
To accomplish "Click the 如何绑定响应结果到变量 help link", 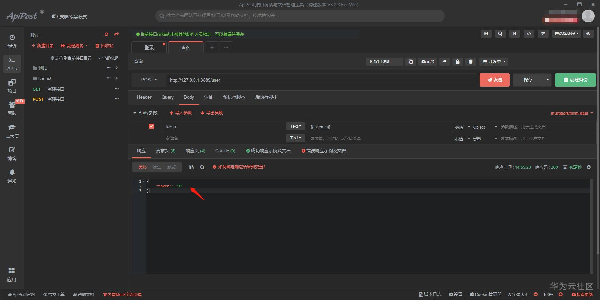I will [239, 167].
